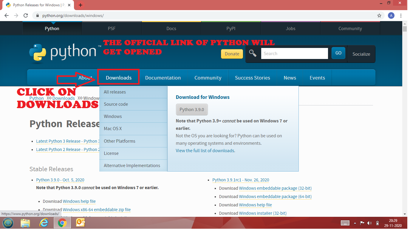The width and height of the screenshot is (410, 232).
Task: Bookmark this page using the star icon
Action: coord(379,15)
